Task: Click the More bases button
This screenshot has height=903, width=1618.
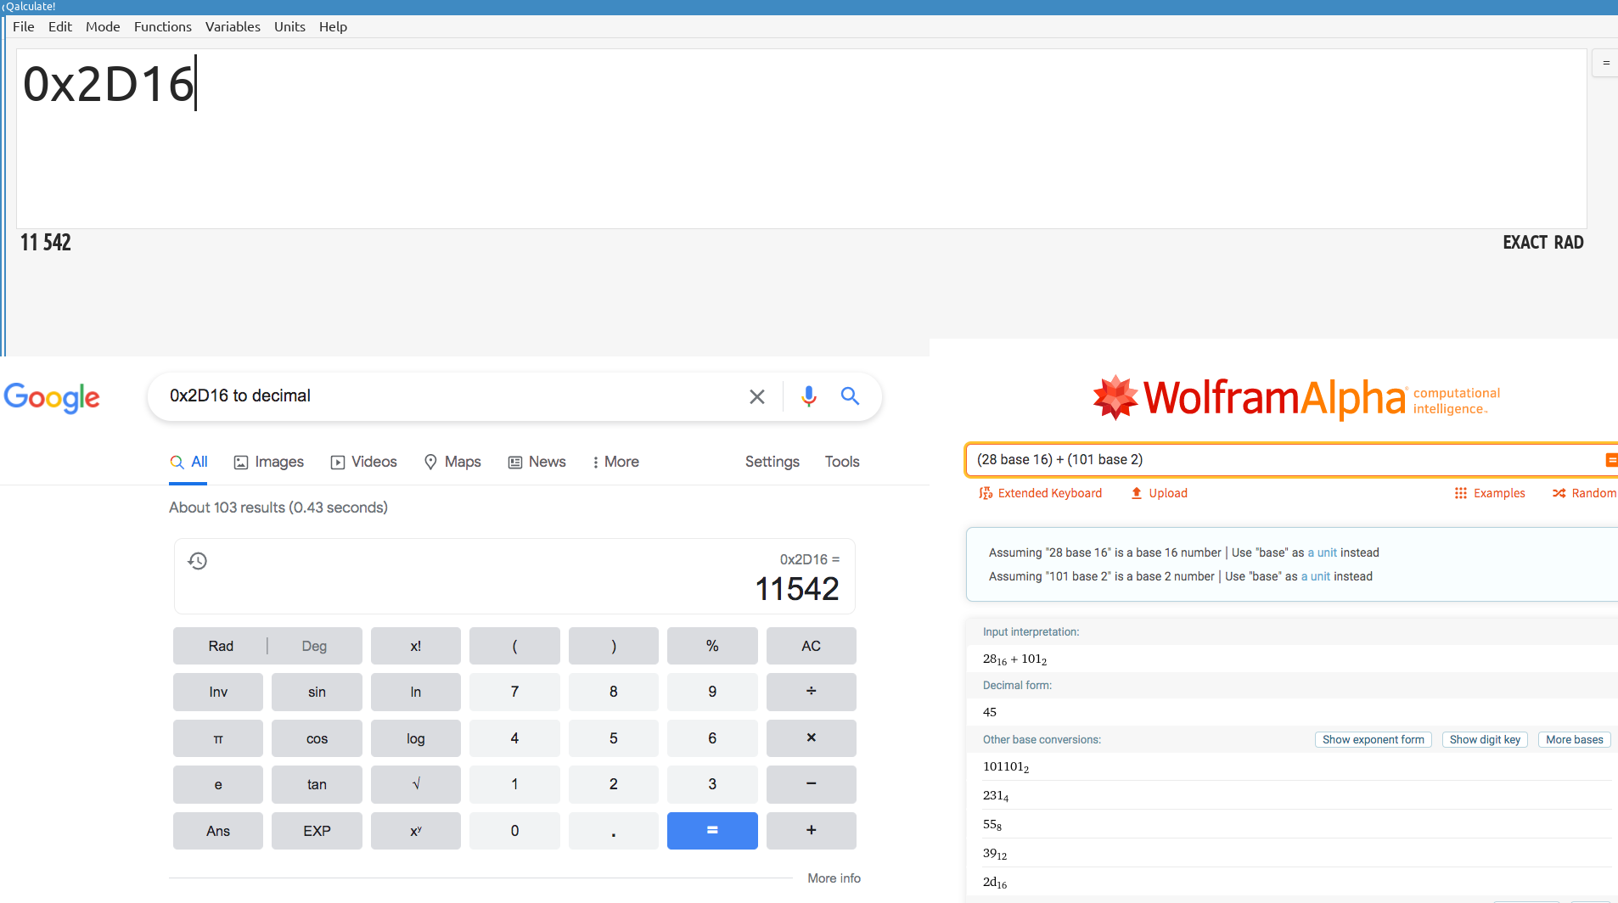Action: 1574,739
